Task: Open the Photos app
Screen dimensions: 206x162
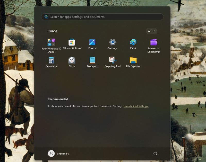Action: (92, 44)
